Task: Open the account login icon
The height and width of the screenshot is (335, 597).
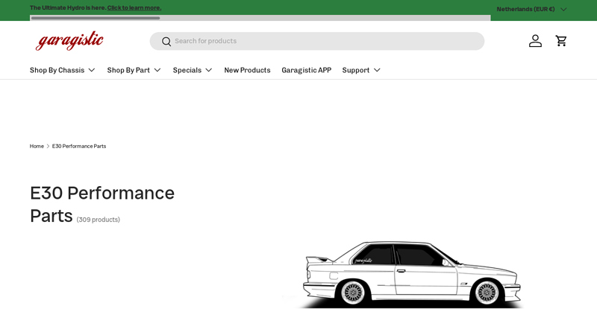Action: pyautogui.click(x=535, y=41)
